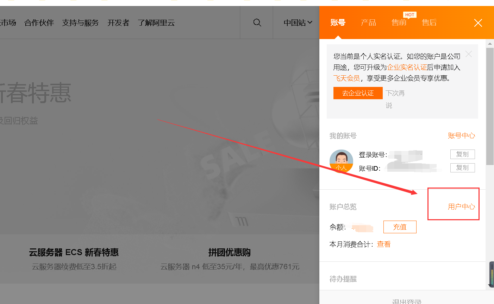This screenshot has height=304, width=494.
Task: Dismiss the enterprise verification notice
Action: click(x=469, y=54)
